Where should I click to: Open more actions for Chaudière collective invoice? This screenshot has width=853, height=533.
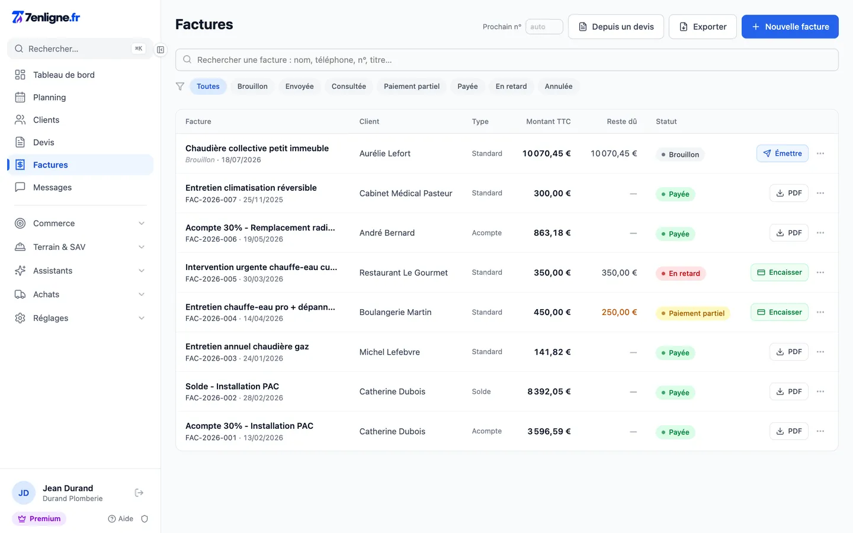pos(820,153)
